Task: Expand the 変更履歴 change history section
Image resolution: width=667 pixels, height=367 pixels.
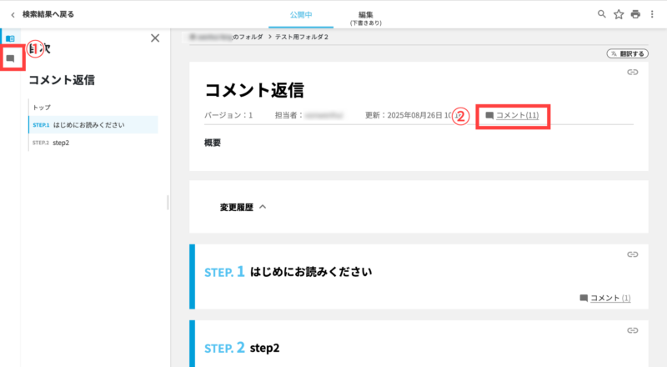Action: [x=241, y=207]
